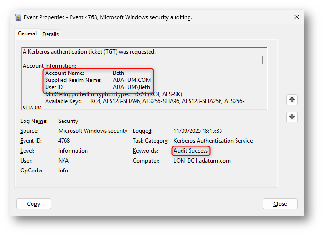Screen dimensions: 324x236
Task: Click the User ID value ADATUM\Beth
Action: [132, 87]
